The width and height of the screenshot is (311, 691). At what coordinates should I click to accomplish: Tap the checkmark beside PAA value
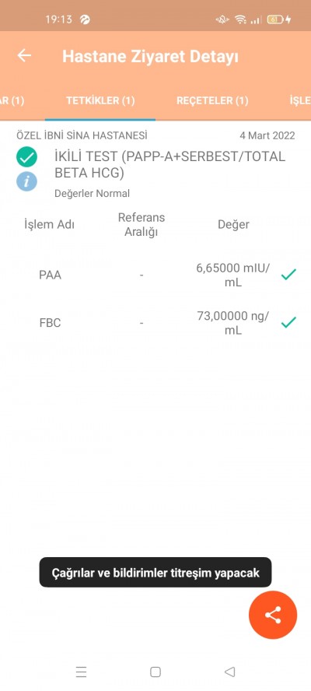[288, 275]
